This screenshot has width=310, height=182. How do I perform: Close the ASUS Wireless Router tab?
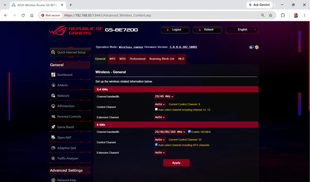tap(62, 5)
